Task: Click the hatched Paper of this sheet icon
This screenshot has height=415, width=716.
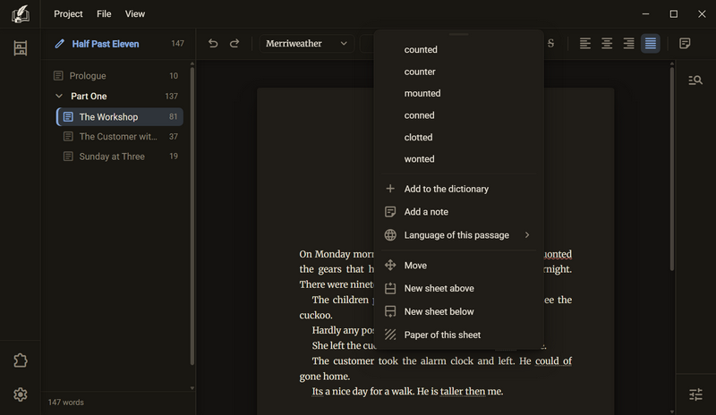Action: coord(390,335)
